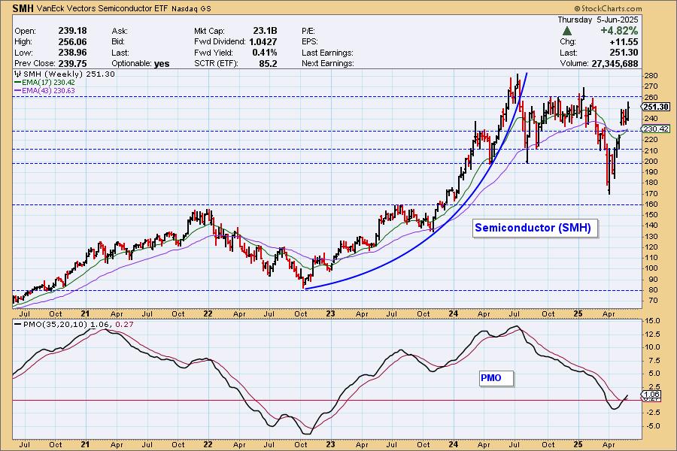Click the date Thursday 5-Jun-2025

[597, 20]
